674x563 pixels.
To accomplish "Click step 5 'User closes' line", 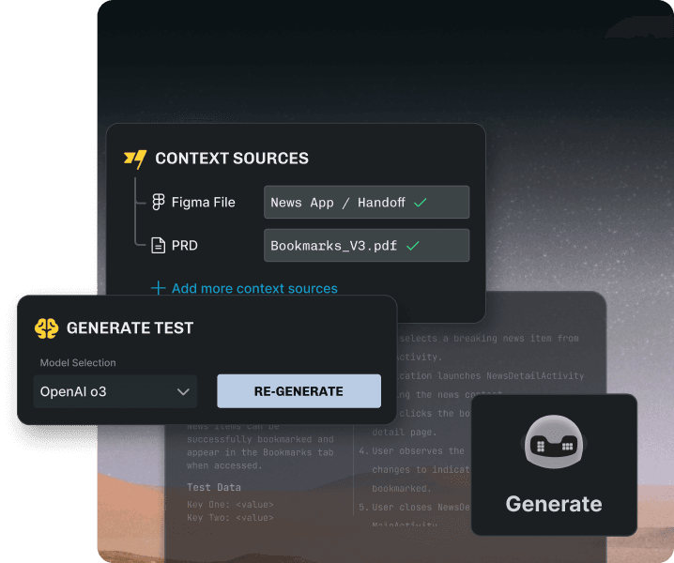I will click(x=414, y=507).
